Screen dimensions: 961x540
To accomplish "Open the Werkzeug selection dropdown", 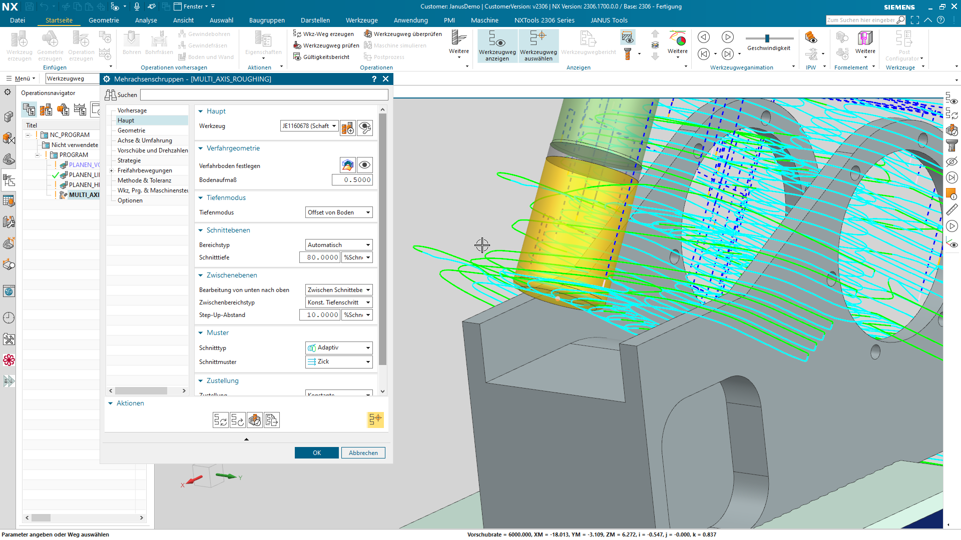I will [309, 126].
